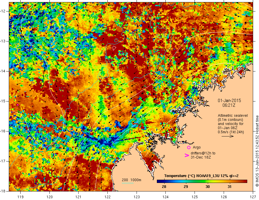Screen dimensions: 259x200
Task: Click the 'Altimetric sealevel' legend text
Action: click(233, 116)
